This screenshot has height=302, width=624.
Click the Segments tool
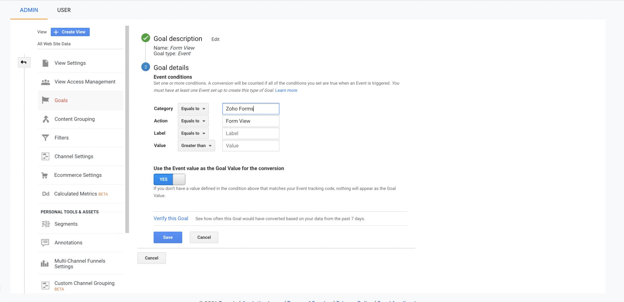coord(66,224)
